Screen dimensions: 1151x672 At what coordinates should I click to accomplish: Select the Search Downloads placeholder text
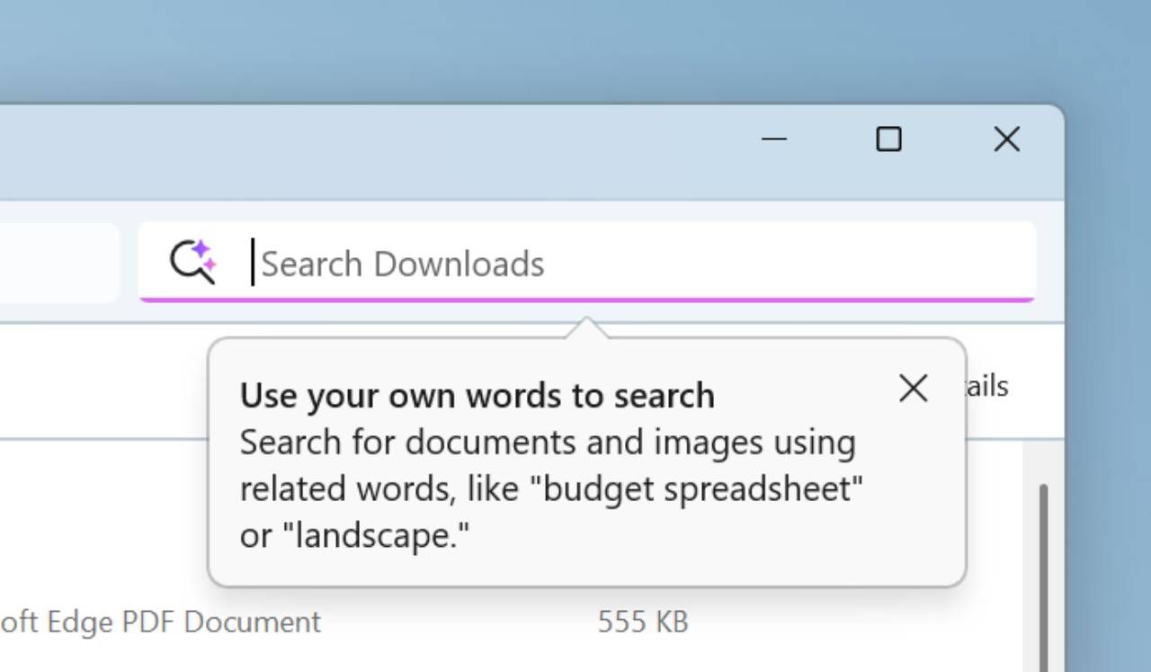tap(402, 263)
